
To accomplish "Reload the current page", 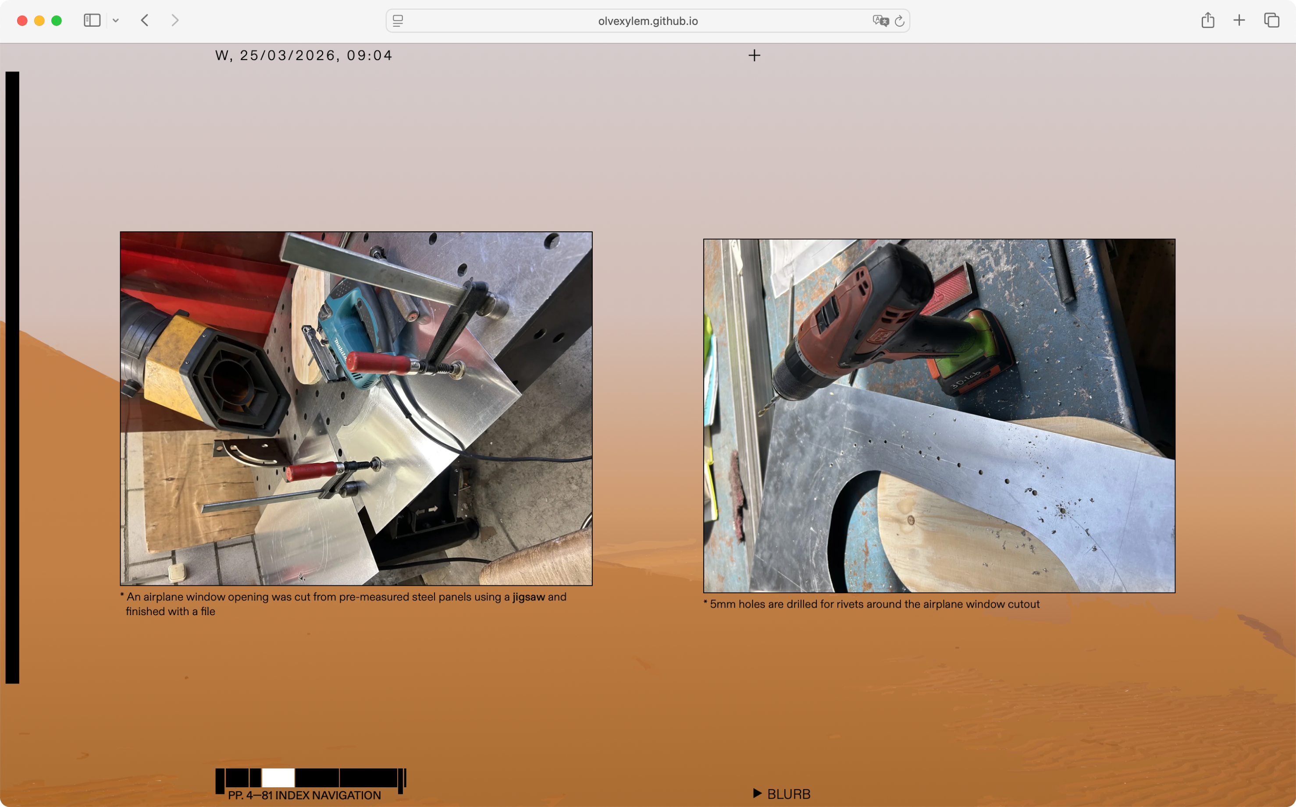I will click(x=900, y=21).
